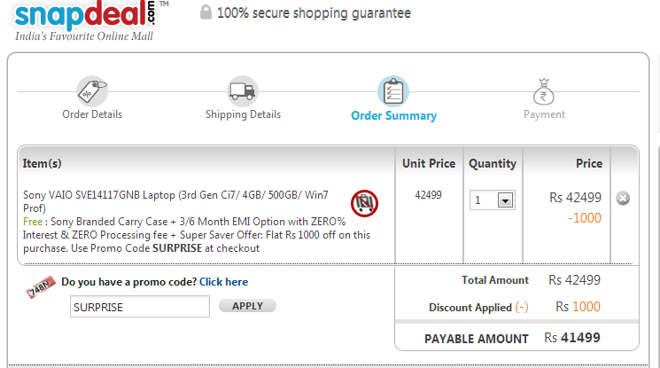Click the '100% secure shopping guarantee' text
Screen dimensions: 660x368
click(x=314, y=13)
